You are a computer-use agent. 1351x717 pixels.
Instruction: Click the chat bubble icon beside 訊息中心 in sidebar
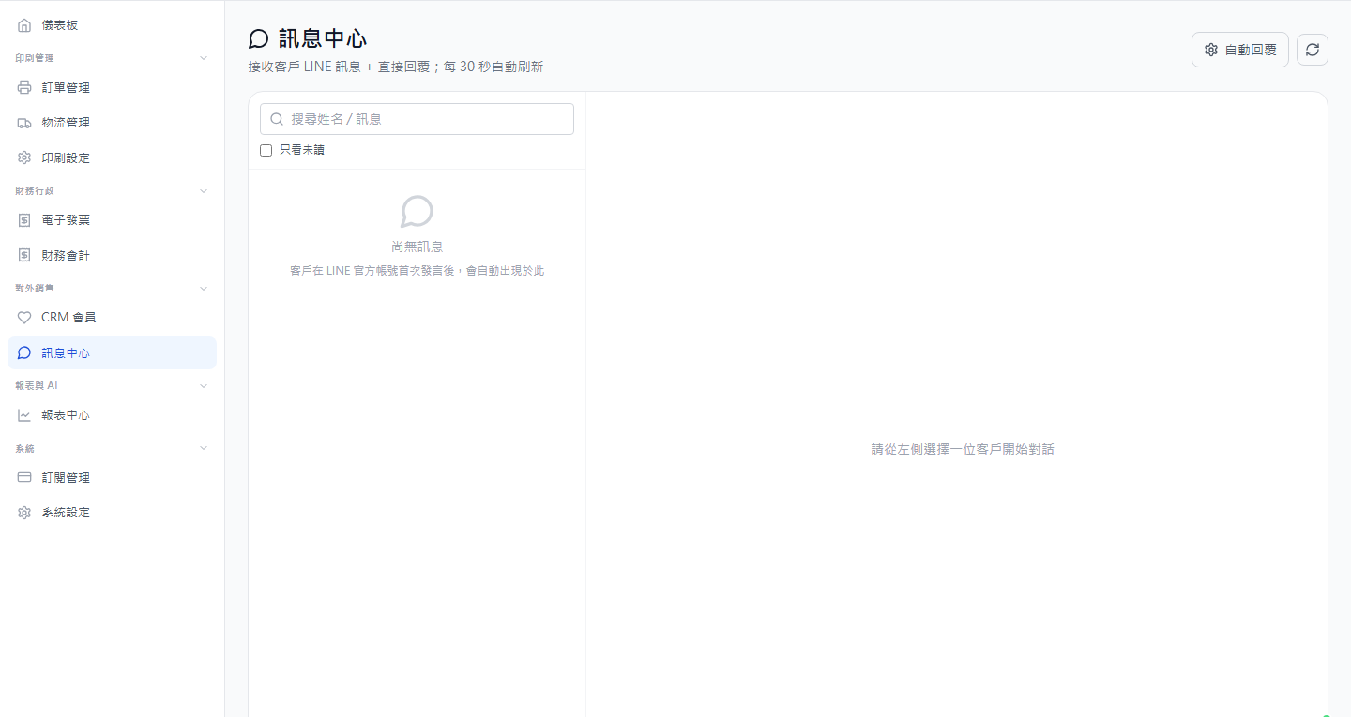[x=24, y=353]
